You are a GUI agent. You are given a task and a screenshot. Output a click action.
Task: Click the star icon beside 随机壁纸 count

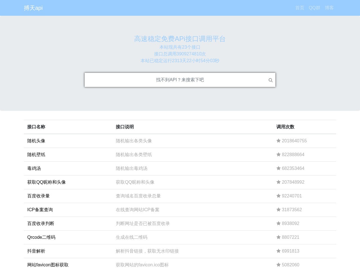pos(278,154)
